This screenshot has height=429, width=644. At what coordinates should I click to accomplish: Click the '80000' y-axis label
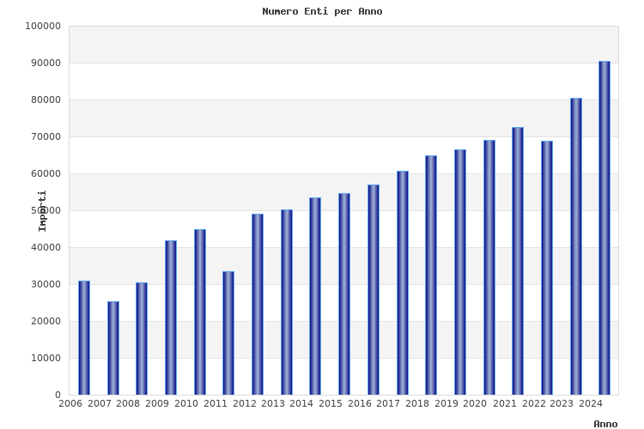coord(46,100)
